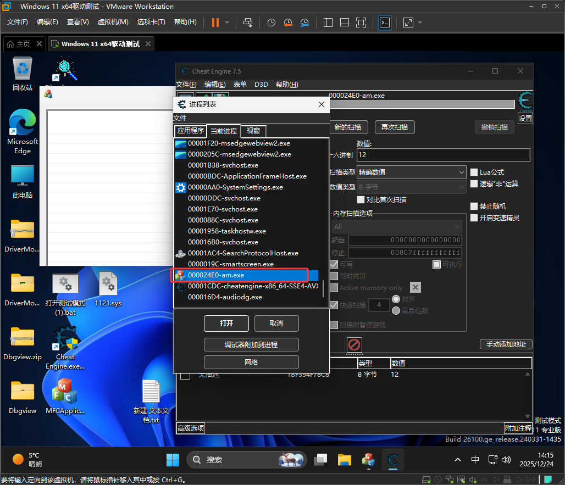The image size is (565, 485).
Task: Select the 最后位数 radio button
Action: tap(396, 310)
